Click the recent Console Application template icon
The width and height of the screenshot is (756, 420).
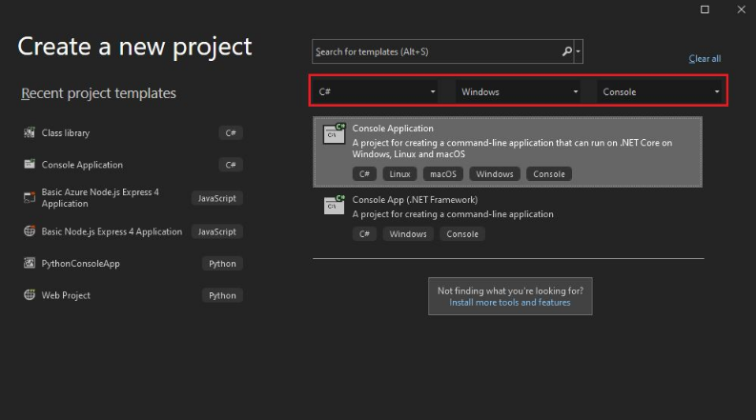pyautogui.click(x=30, y=165)
